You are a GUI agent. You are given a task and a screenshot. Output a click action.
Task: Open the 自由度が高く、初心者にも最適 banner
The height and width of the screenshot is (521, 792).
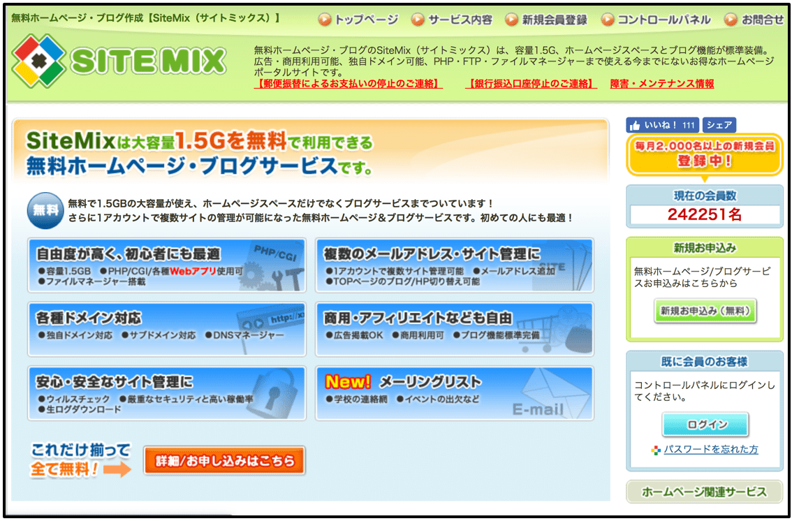click(x=167, y=265)
